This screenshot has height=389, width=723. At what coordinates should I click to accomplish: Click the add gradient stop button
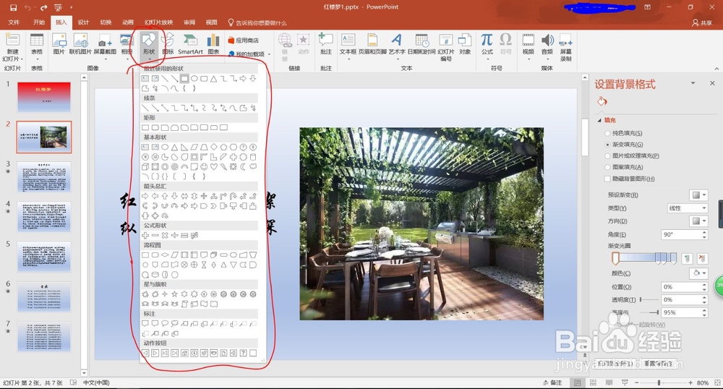click(688, 259)
